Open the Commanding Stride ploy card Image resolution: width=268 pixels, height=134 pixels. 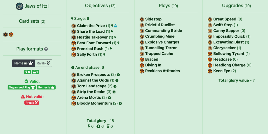point(163,31)
